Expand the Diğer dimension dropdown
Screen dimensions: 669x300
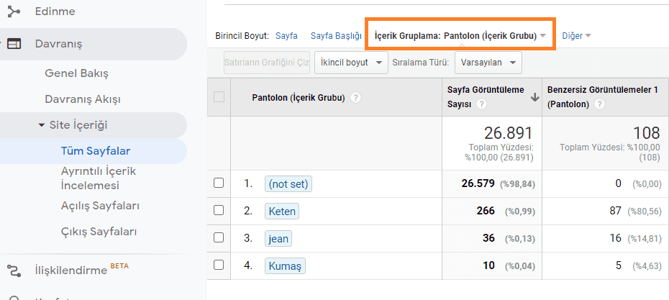click(576, 35)
